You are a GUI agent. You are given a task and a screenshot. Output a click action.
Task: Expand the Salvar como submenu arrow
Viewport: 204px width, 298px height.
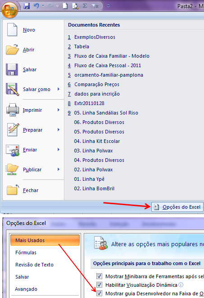tap(59, 89)
